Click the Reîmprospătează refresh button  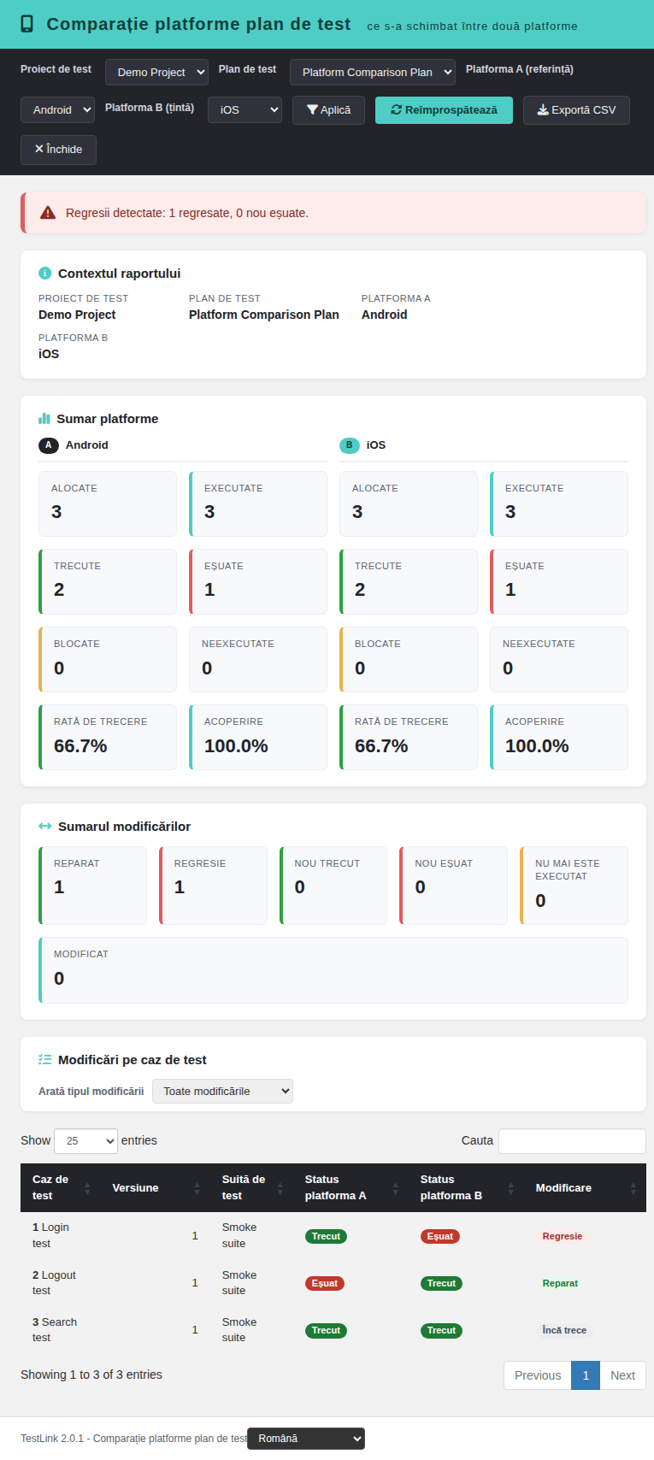coord(444,110)
